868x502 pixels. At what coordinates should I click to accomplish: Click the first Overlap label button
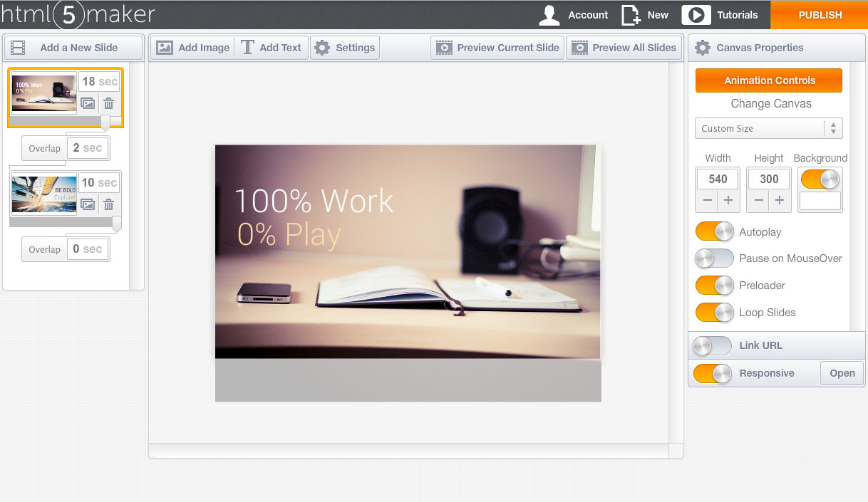click(44, 148)
